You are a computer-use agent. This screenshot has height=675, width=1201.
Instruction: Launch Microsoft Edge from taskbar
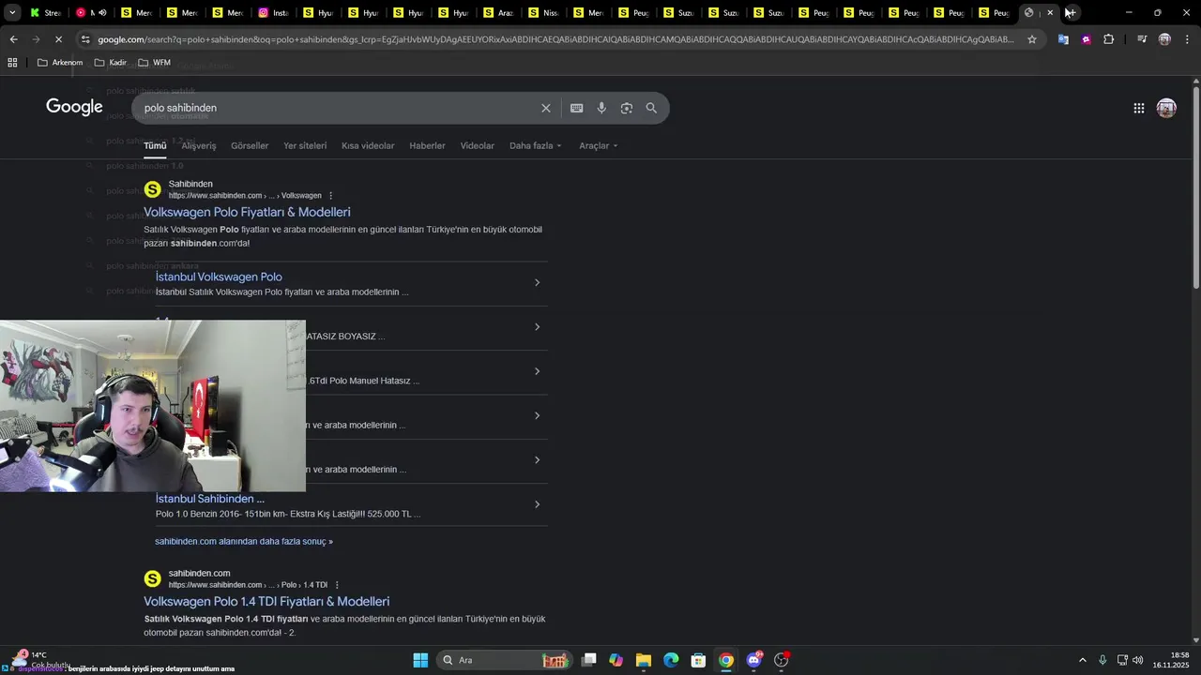tap(671, 660)
